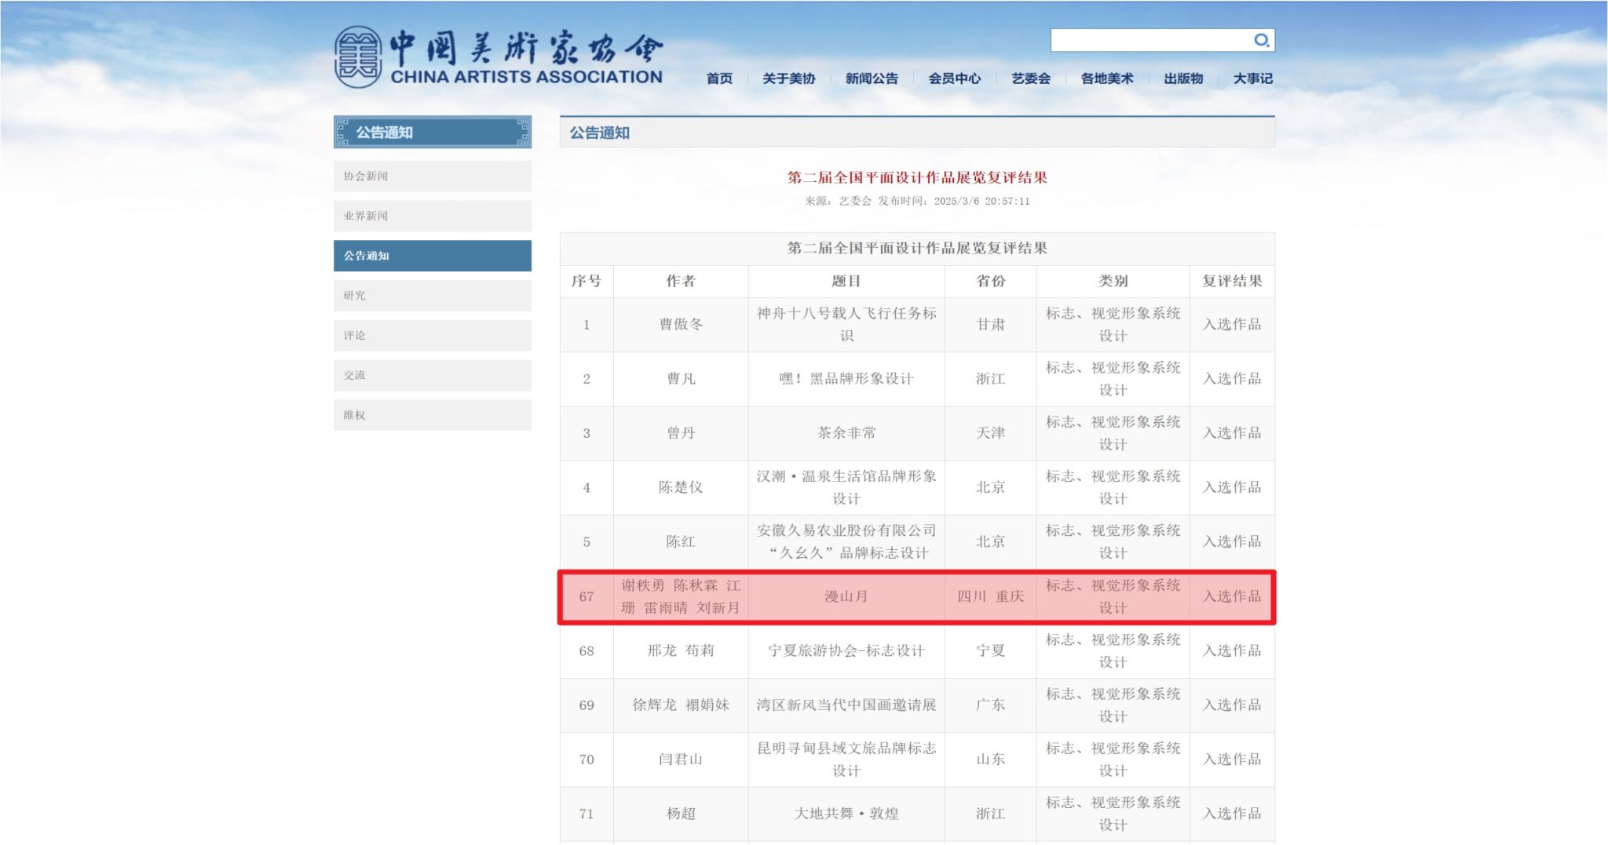The width and height of the screenshot is (1608, 845).
Task: Open the 各地美术 navigation item
Action: coord(1106,78)
